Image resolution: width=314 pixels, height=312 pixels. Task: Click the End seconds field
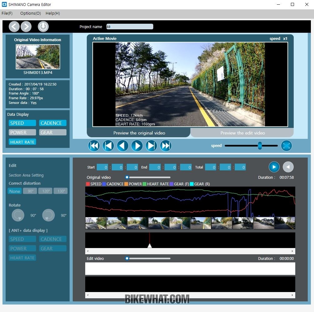coord(186,167)
